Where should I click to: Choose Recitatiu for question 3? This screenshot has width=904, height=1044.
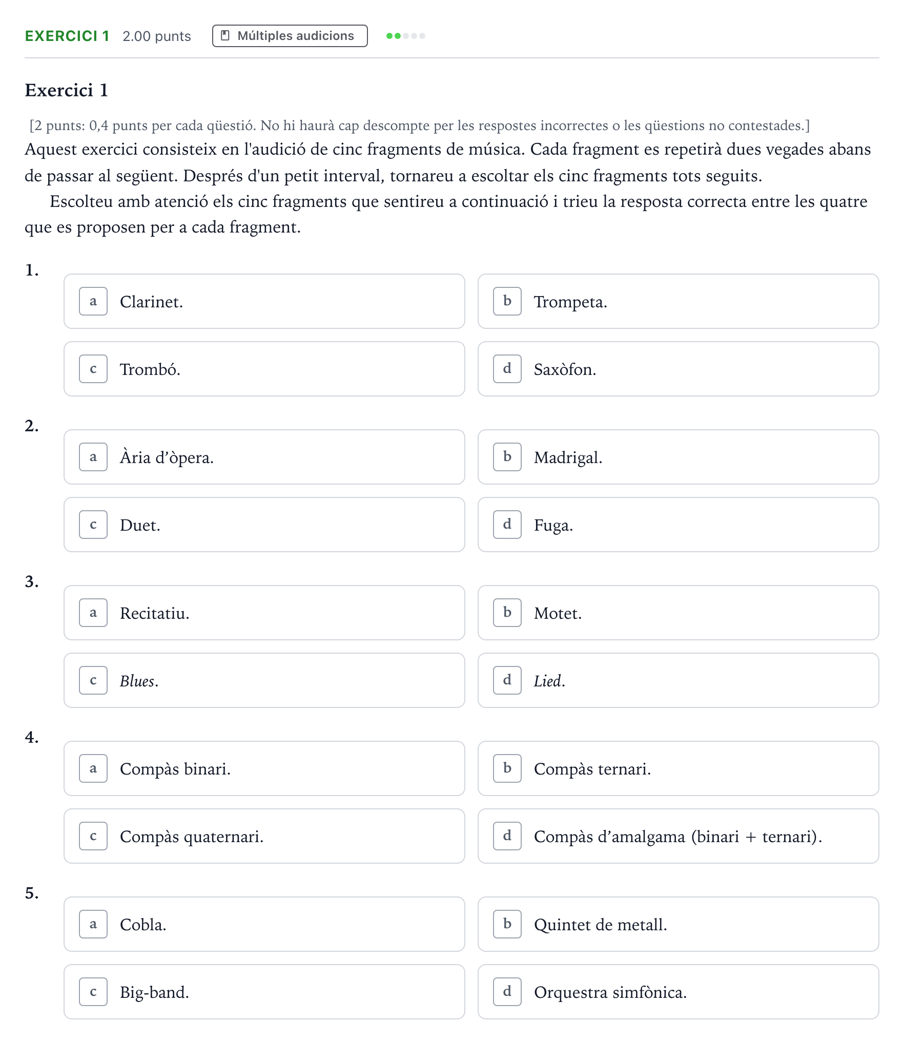pos(264,613)
